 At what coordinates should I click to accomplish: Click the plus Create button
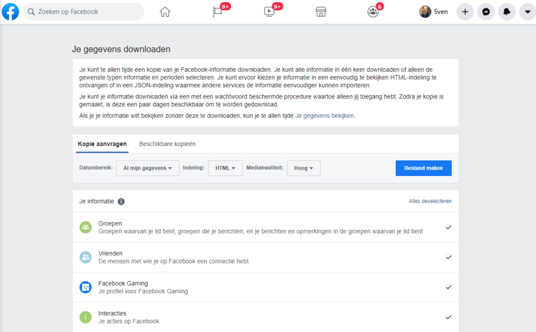pyautogui.click(x=465, y=12)
